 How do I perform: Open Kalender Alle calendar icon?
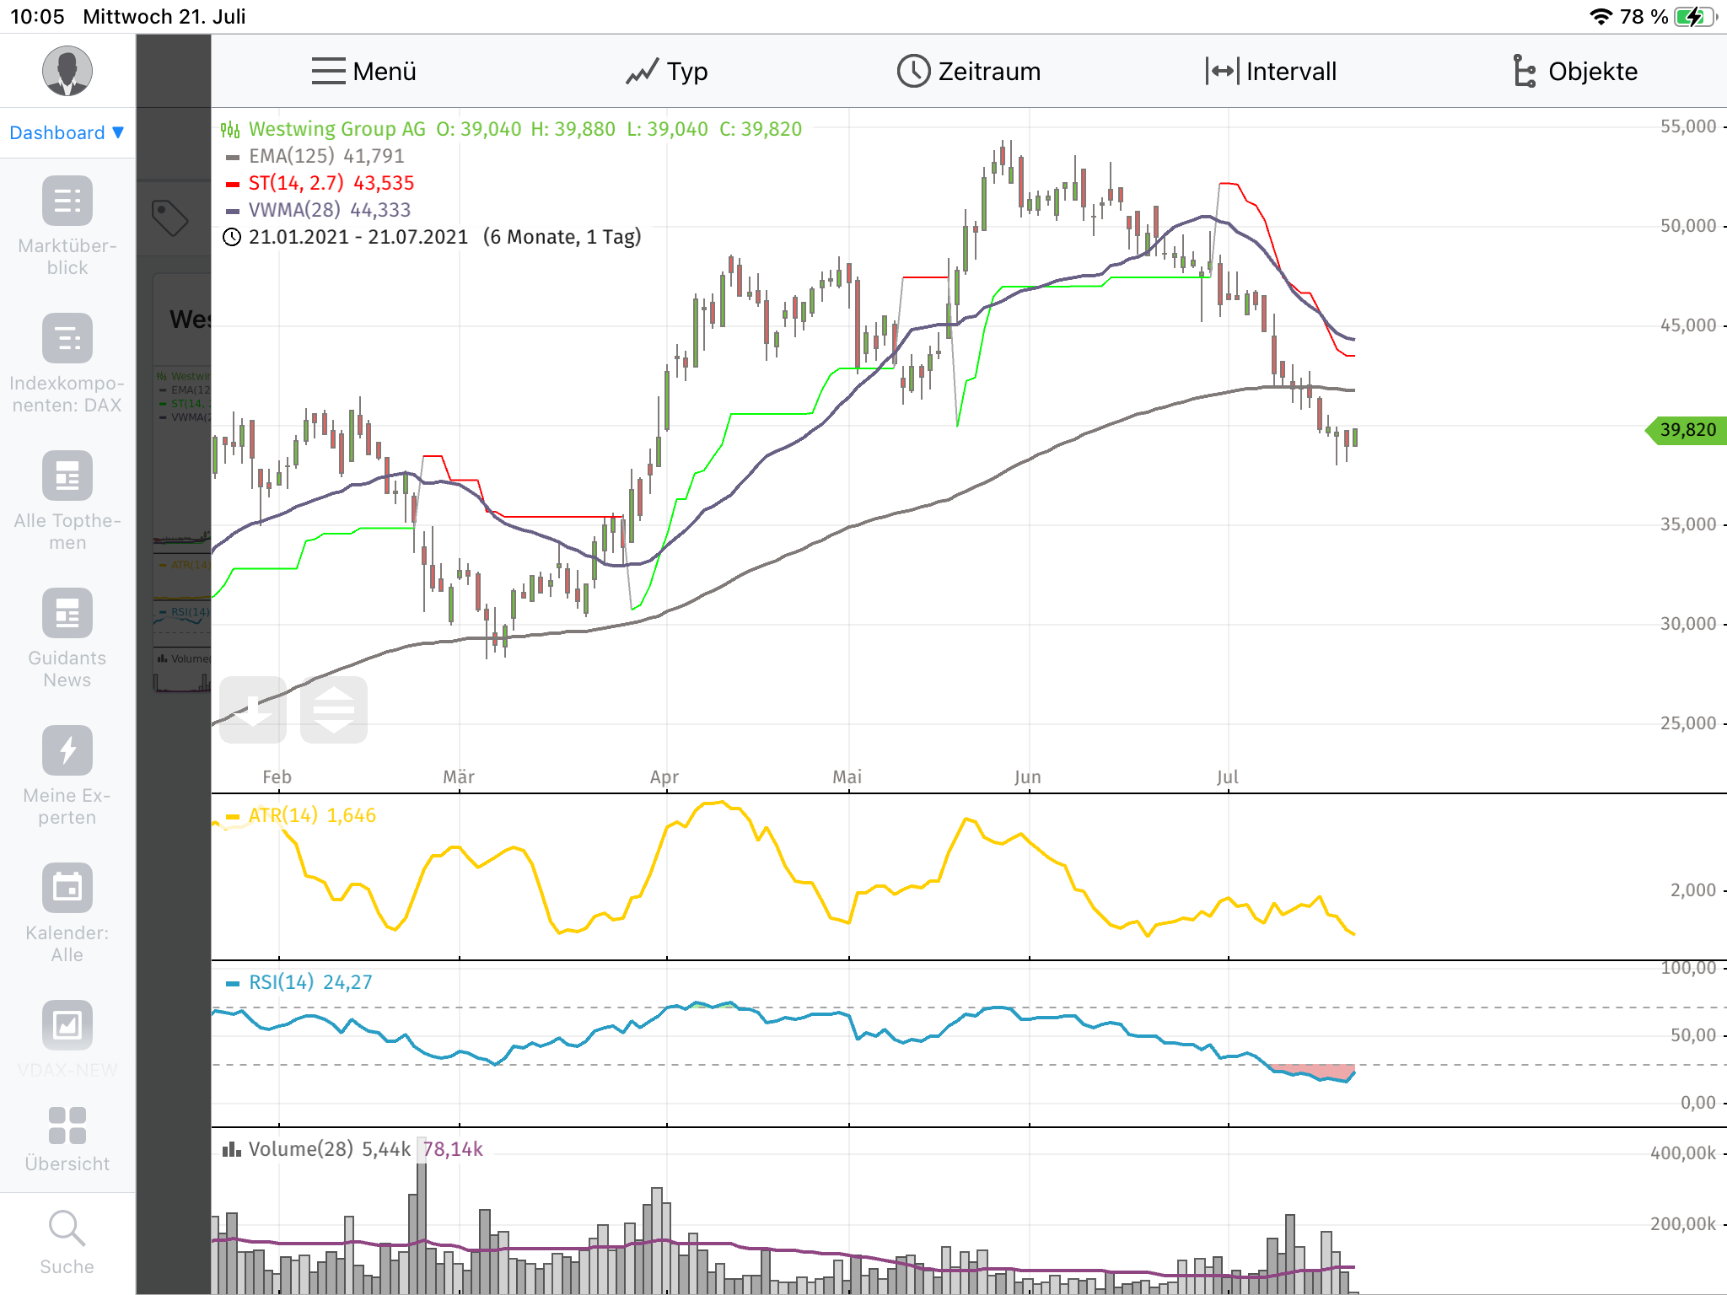(x=67, y=888)
